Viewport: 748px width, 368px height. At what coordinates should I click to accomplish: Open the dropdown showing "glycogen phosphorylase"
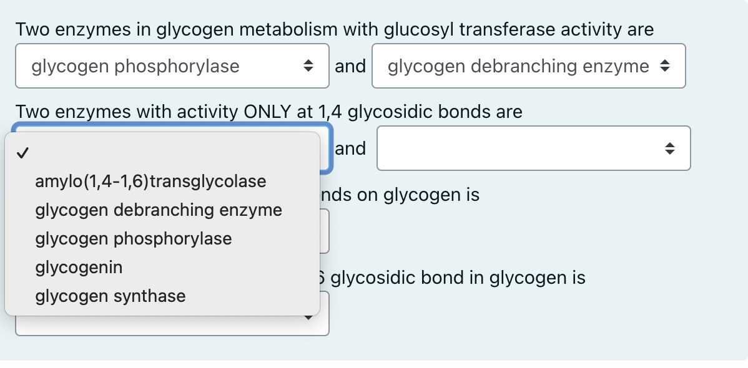(x=172, y=65)
